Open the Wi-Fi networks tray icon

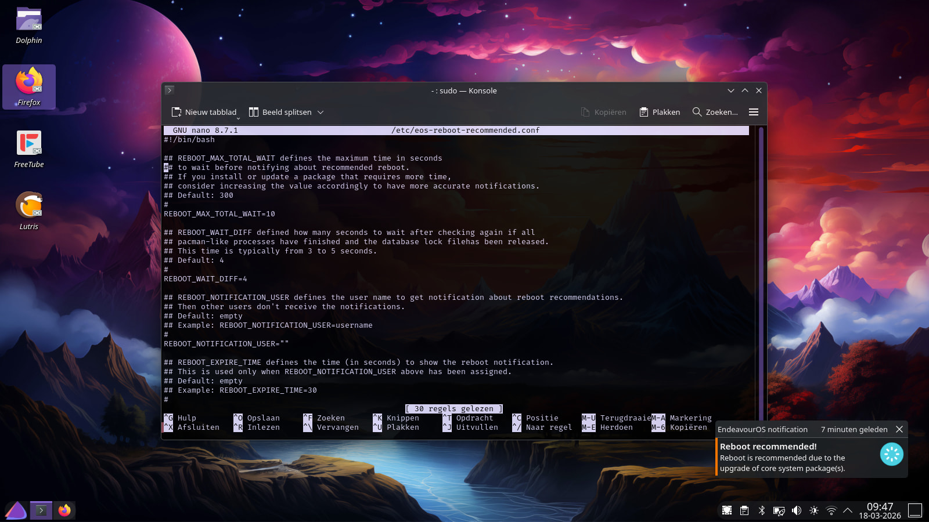[x=831, y=510]
